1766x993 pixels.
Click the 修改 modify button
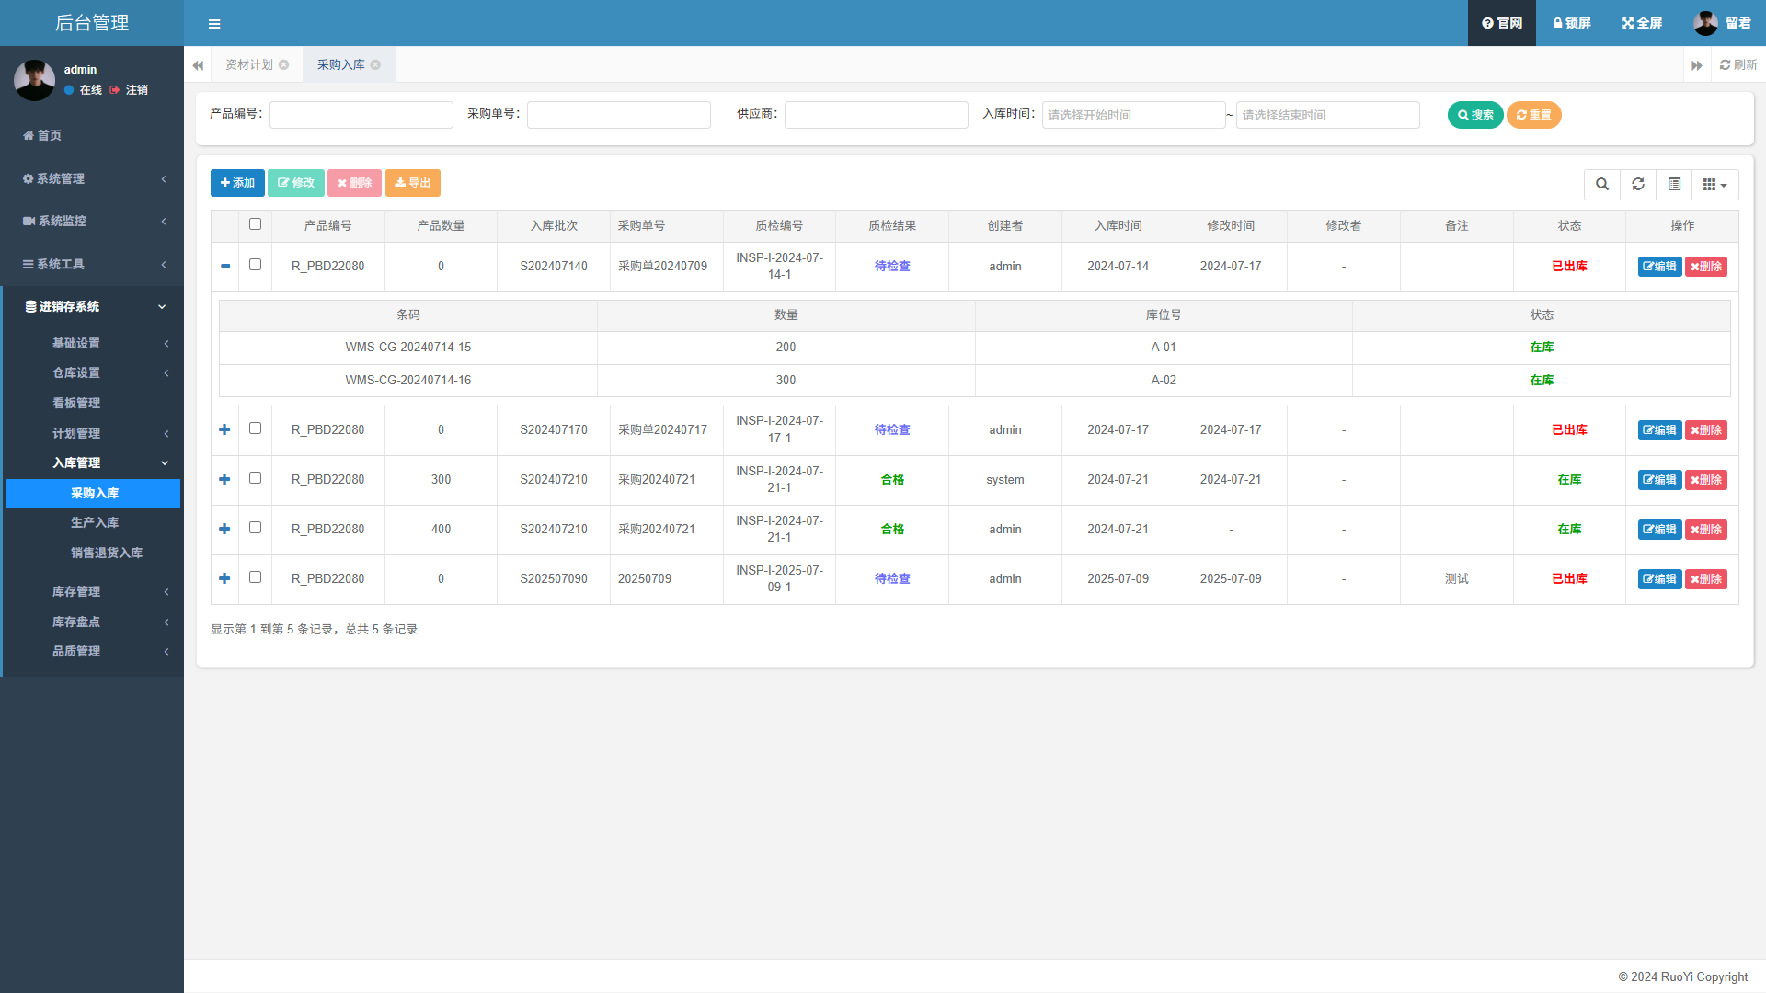click(x=296, y=183)
